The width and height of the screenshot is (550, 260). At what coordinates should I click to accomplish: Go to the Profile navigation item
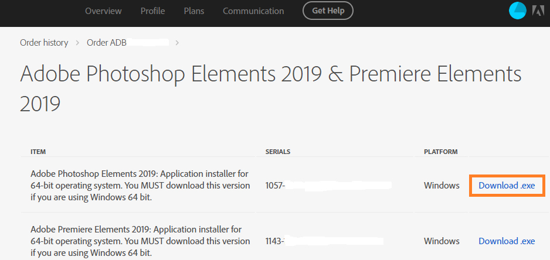click(152, 11)
